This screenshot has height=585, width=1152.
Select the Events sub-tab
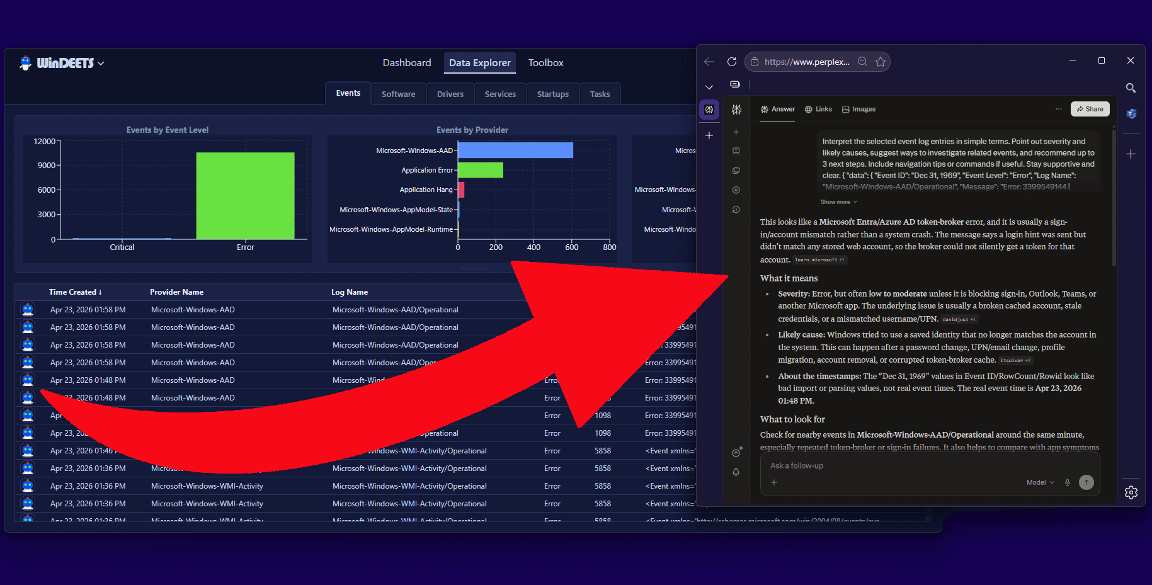tap(348, 93)
